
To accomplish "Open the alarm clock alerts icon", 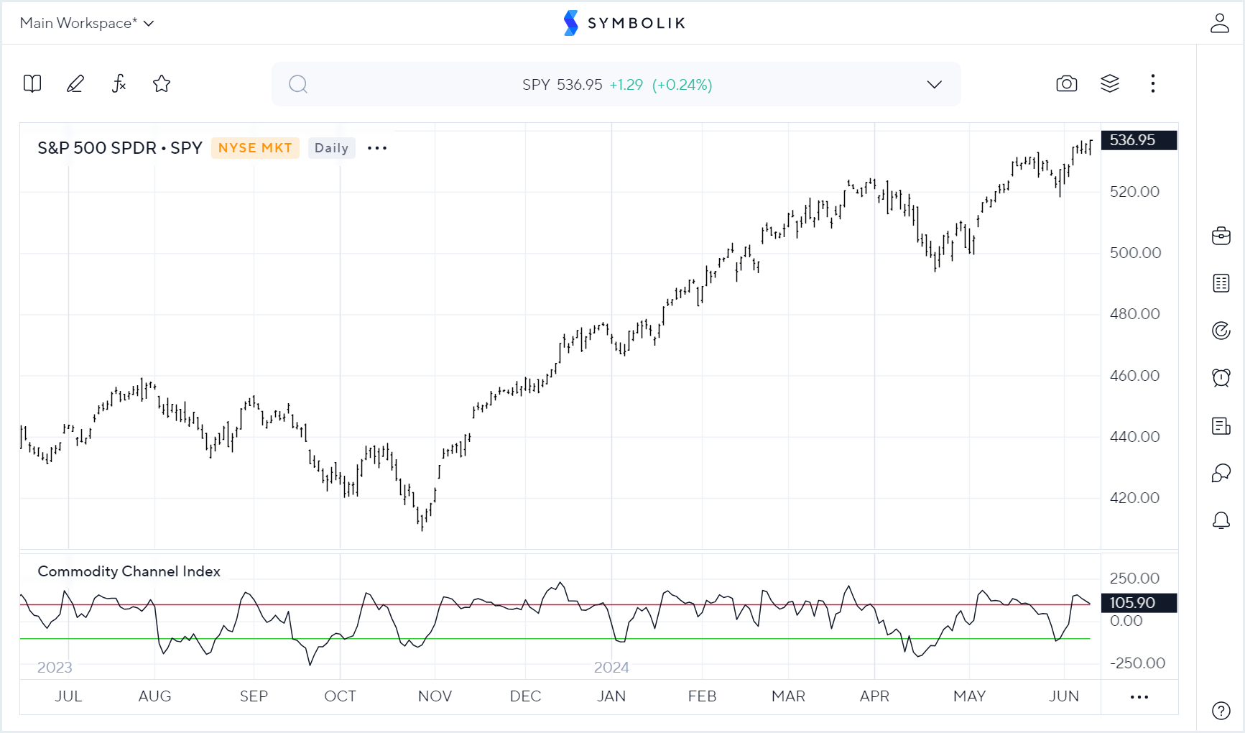I will [x=1221, y=377].
